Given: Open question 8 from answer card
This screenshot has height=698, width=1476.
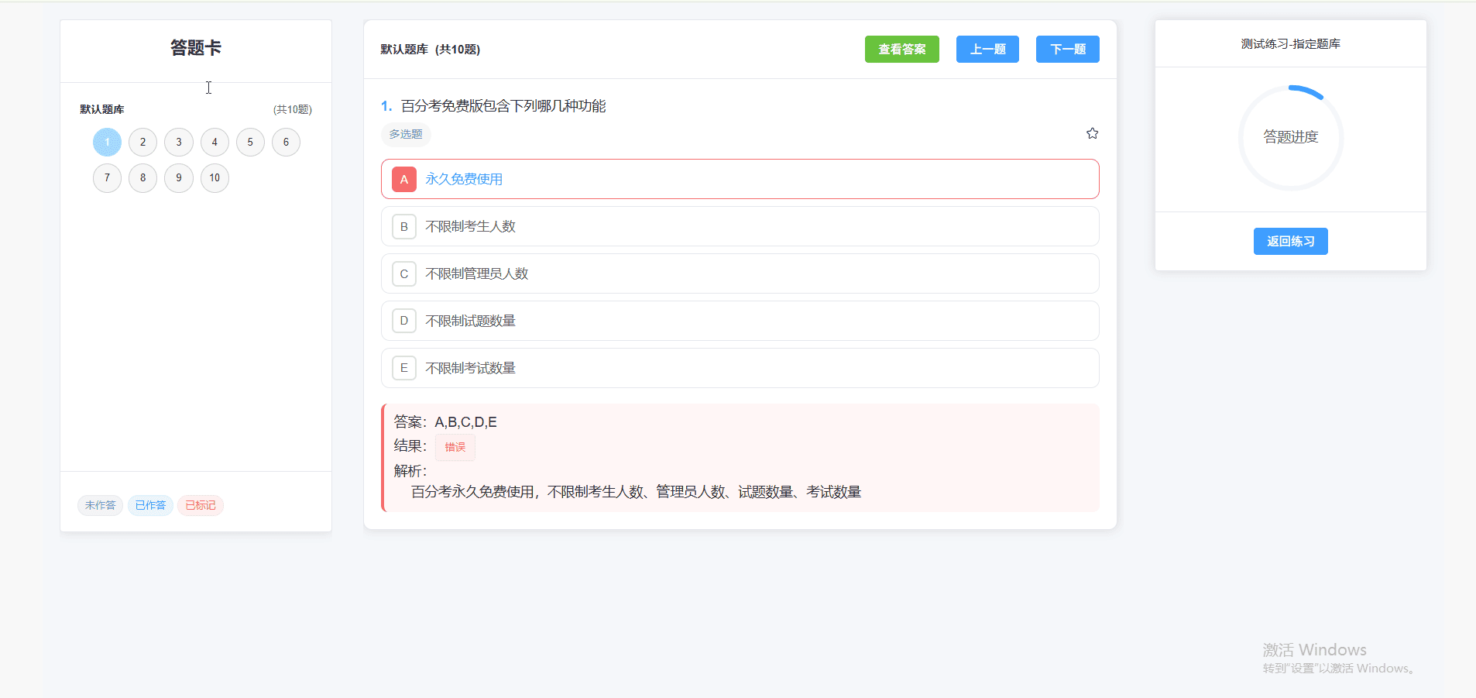Looking at the screenshot, I should 142,177.
